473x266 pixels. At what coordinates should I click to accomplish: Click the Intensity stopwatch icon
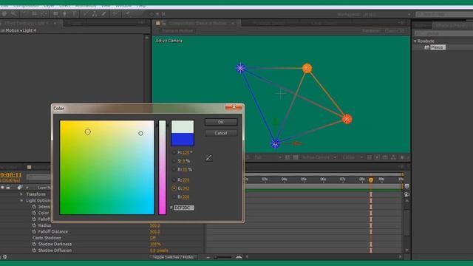click(34, 207)
